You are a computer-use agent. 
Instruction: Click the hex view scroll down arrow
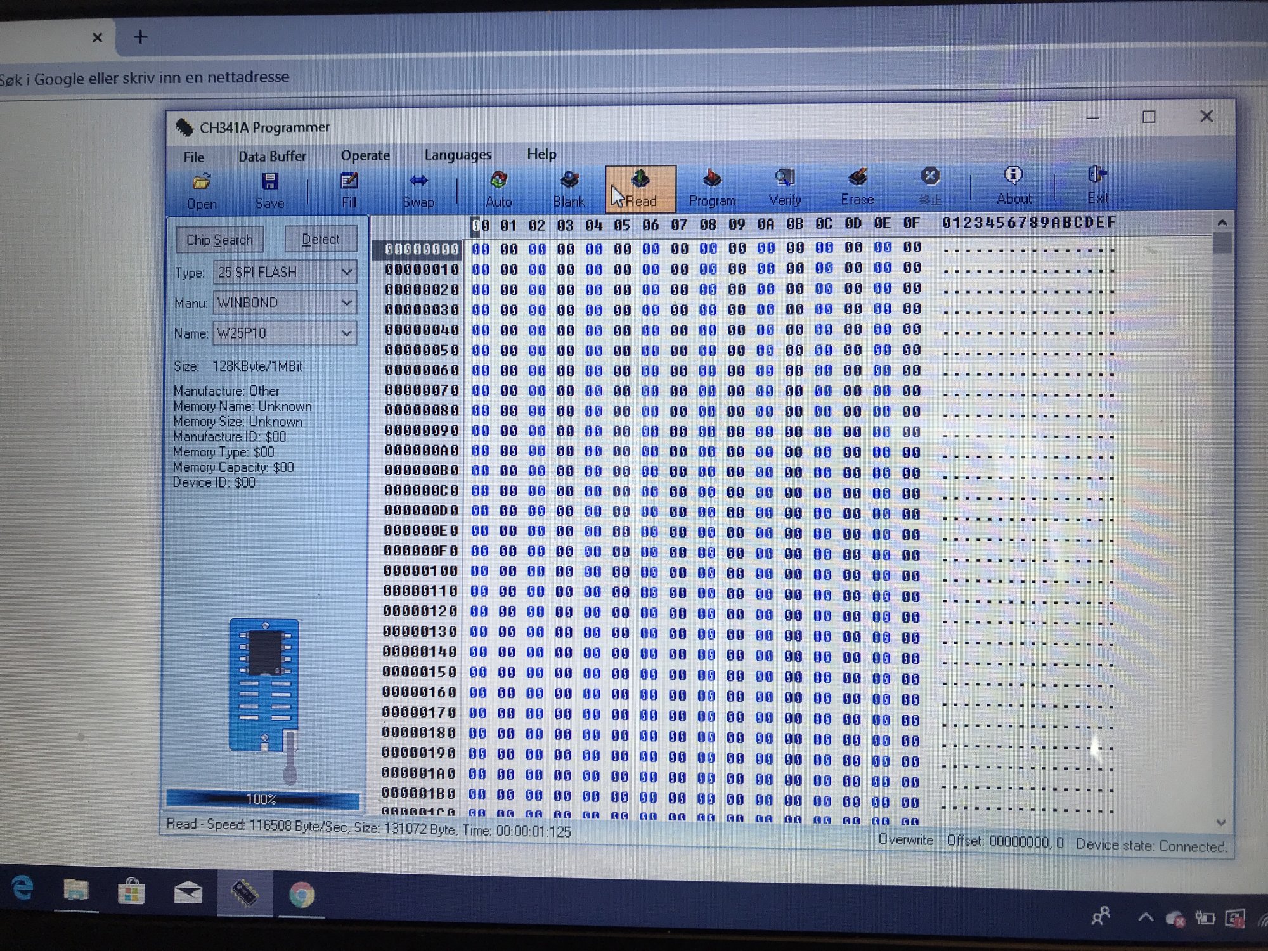pos(1222,823)
